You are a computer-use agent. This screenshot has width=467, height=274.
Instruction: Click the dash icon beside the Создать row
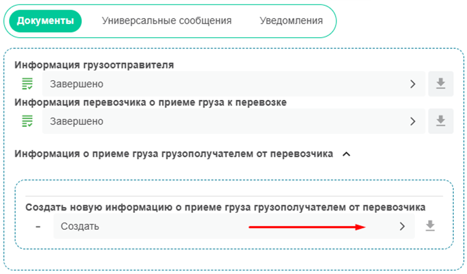click(38, 226)
